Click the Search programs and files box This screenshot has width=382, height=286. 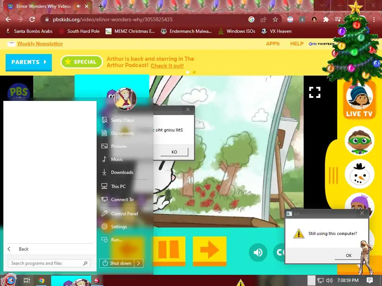(x=49, y=263)
